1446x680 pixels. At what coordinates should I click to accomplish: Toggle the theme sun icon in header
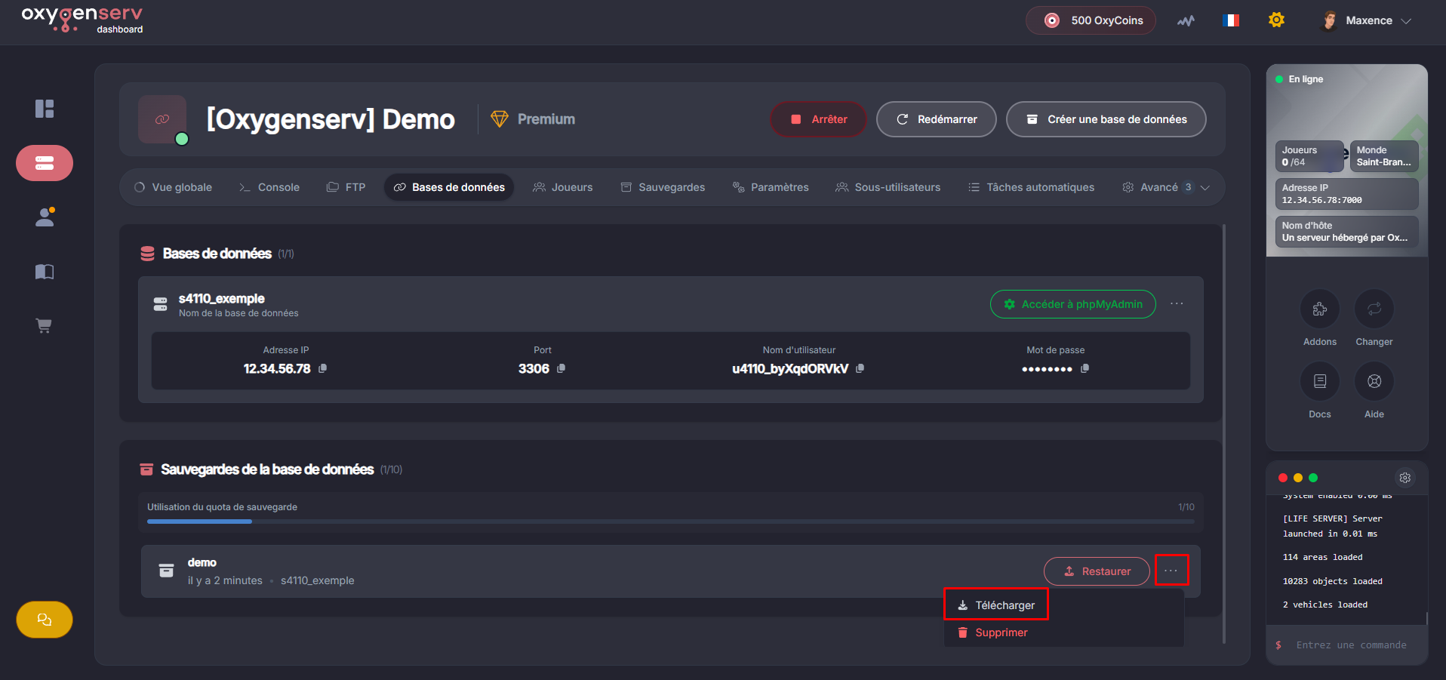(x=1276, y=20)
